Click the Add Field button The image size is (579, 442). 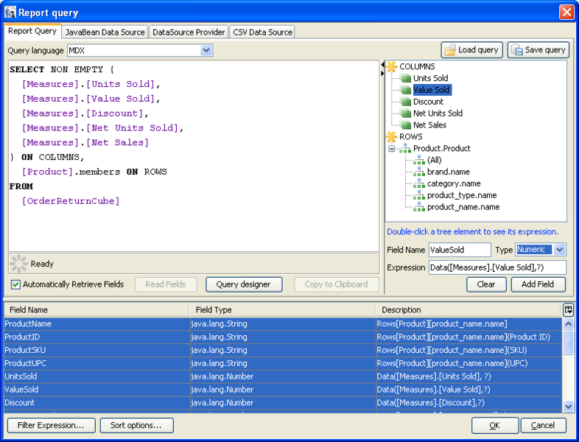(x=538, y=284)
